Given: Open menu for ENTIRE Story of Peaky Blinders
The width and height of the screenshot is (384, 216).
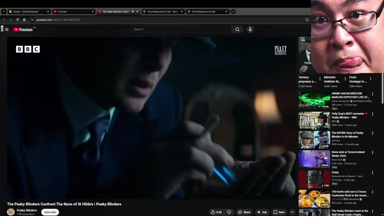Looking at the screenshot, I should point(373,133).
